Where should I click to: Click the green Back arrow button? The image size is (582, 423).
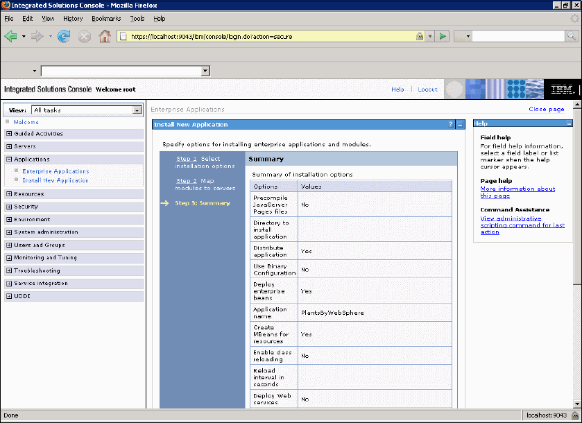[x=10, y=36]
